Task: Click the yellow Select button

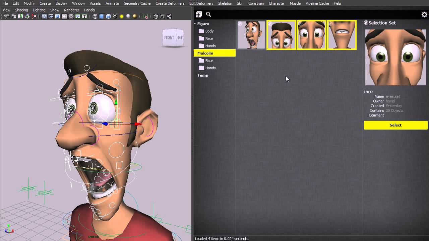Action: pos(396,125)
